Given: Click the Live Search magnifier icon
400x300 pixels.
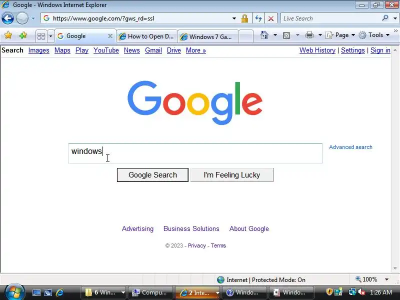Looking at the screenshot, I should (x=385, y=18).
